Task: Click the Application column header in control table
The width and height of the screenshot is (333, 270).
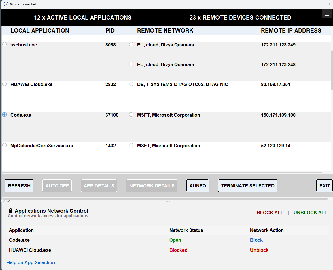Action: click(21, 230)
